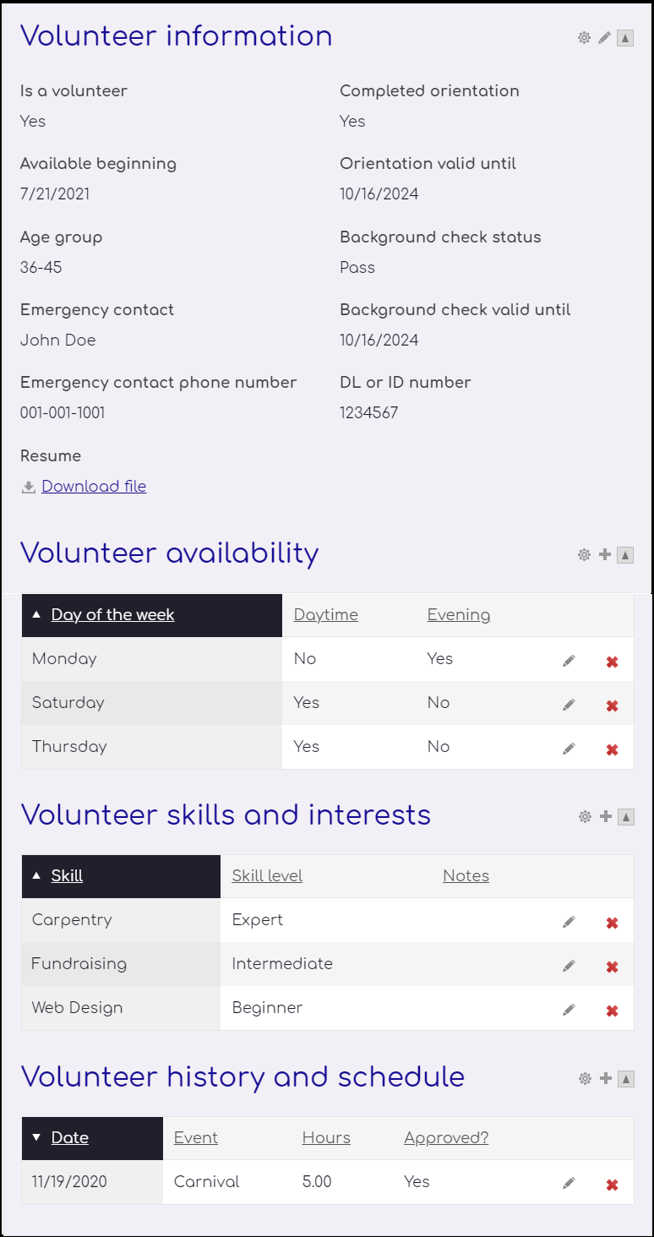The height and width of the screenshot is (1237, 654).
Task: Open settings gear for Volunteer information
Action: (x=584, y=38)
